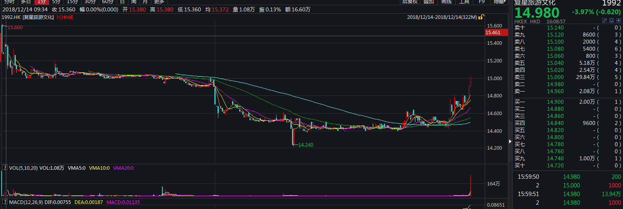Viewport: 623px width, 209px height.
Task: Click the 卖九 ask row at 15.120
Action: [x=567, y=35]
